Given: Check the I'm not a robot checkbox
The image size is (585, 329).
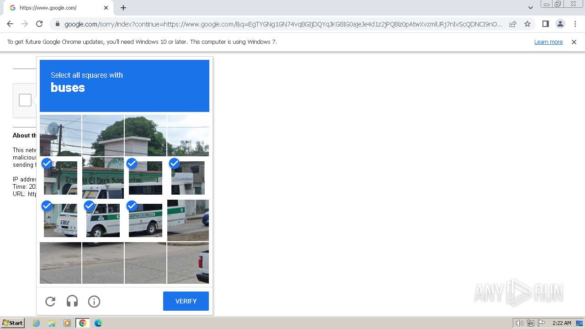Looking at the screenshot, I should 25,100.
